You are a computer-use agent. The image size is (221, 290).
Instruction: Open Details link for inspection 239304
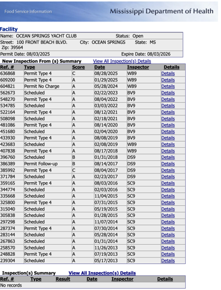click(x=168, y=260)
